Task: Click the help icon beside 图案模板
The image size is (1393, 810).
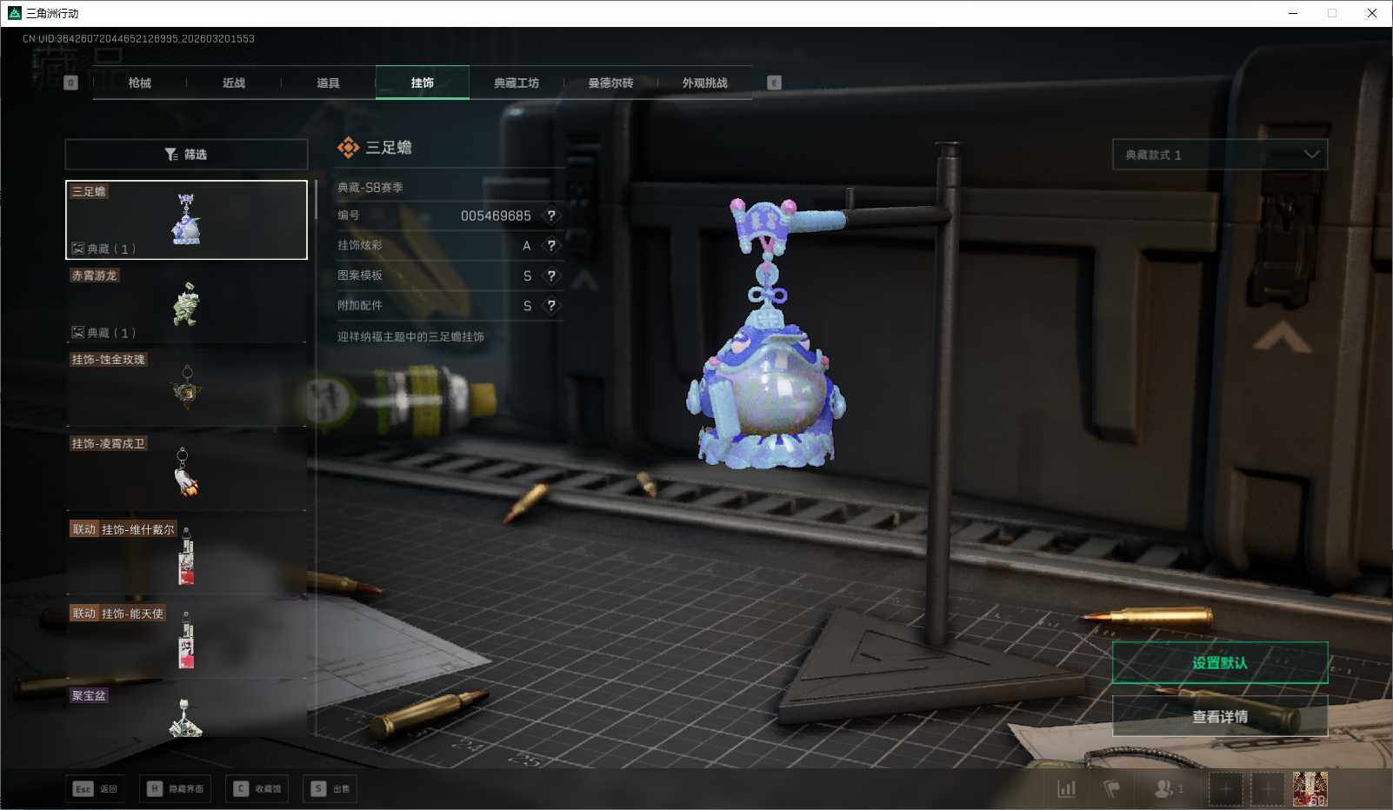Action: point(551,276)
